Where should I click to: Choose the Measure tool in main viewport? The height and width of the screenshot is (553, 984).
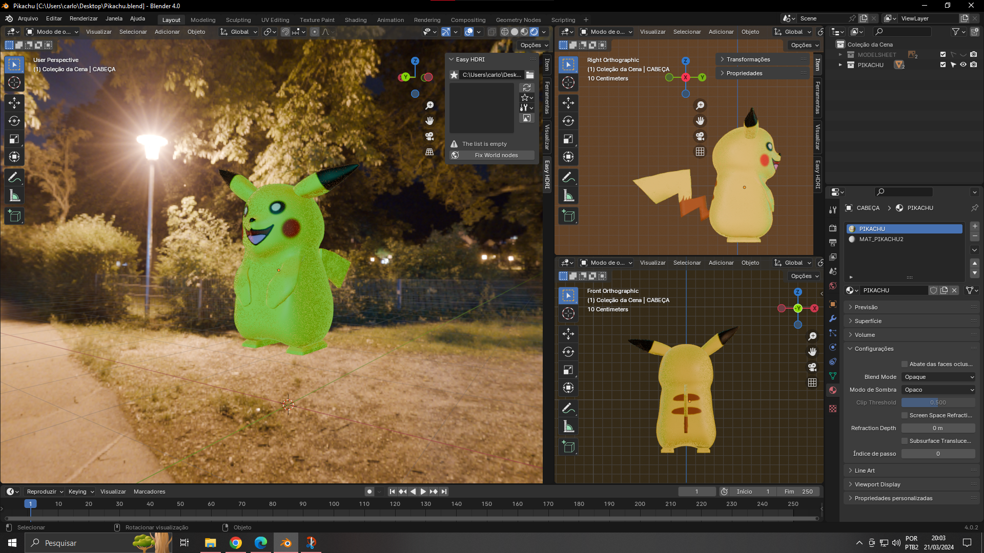point(14,196)
